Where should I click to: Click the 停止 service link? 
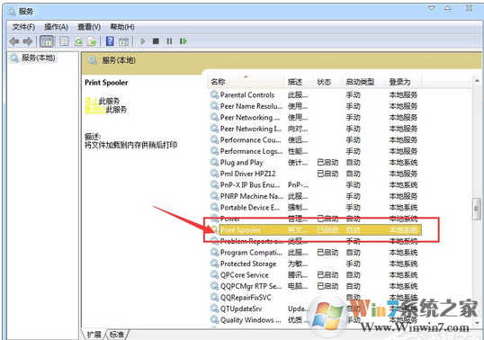pyautogui.click(x=92, y=101)
